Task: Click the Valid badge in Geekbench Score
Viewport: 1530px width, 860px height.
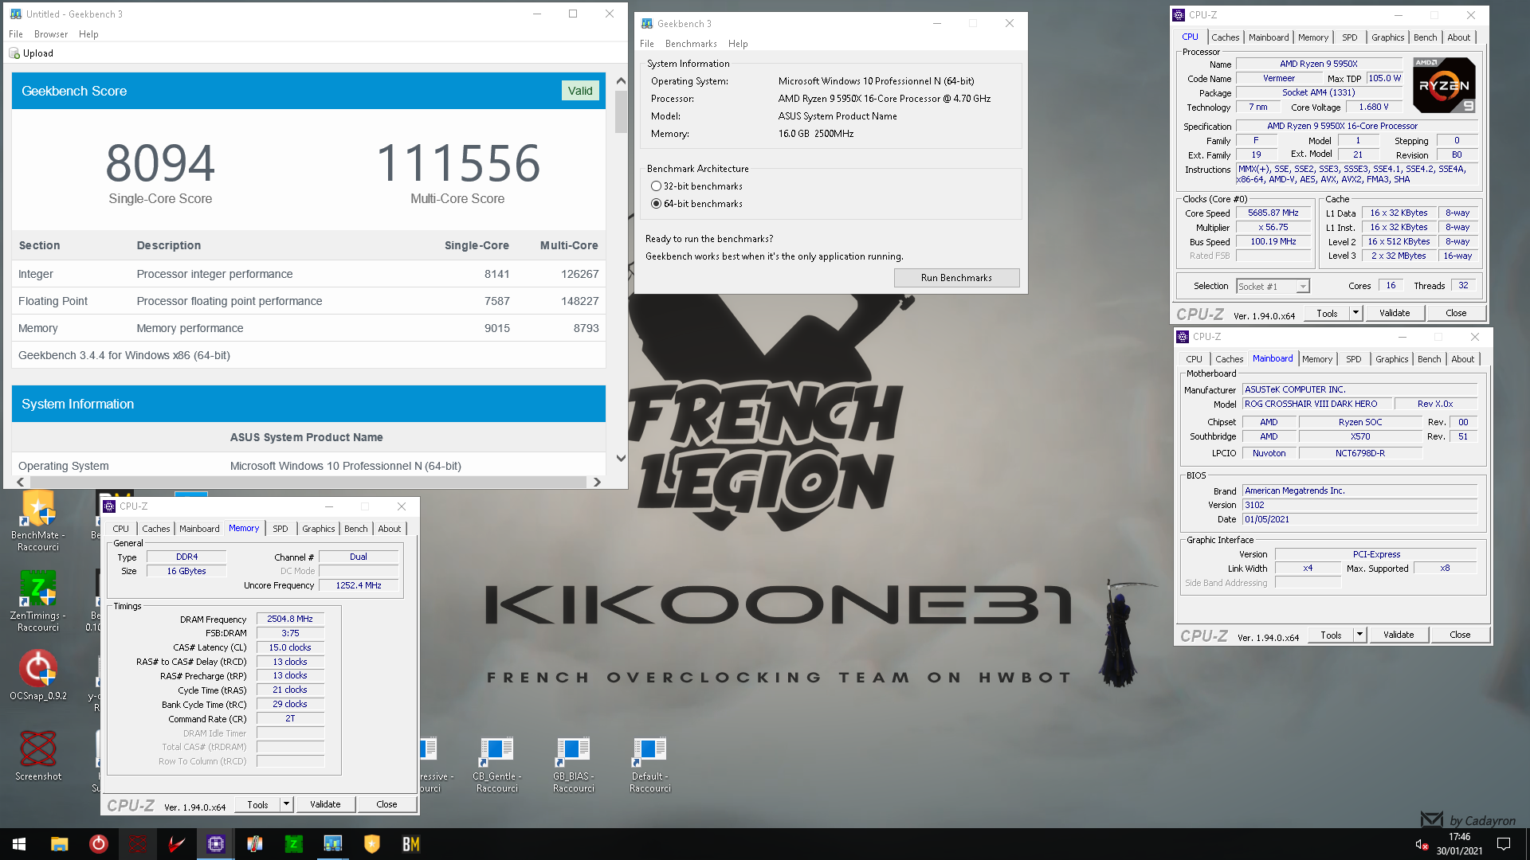Action: [580, 91]
